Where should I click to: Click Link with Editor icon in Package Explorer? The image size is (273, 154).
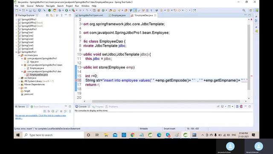pyautogui.click(x=51, y=15)
